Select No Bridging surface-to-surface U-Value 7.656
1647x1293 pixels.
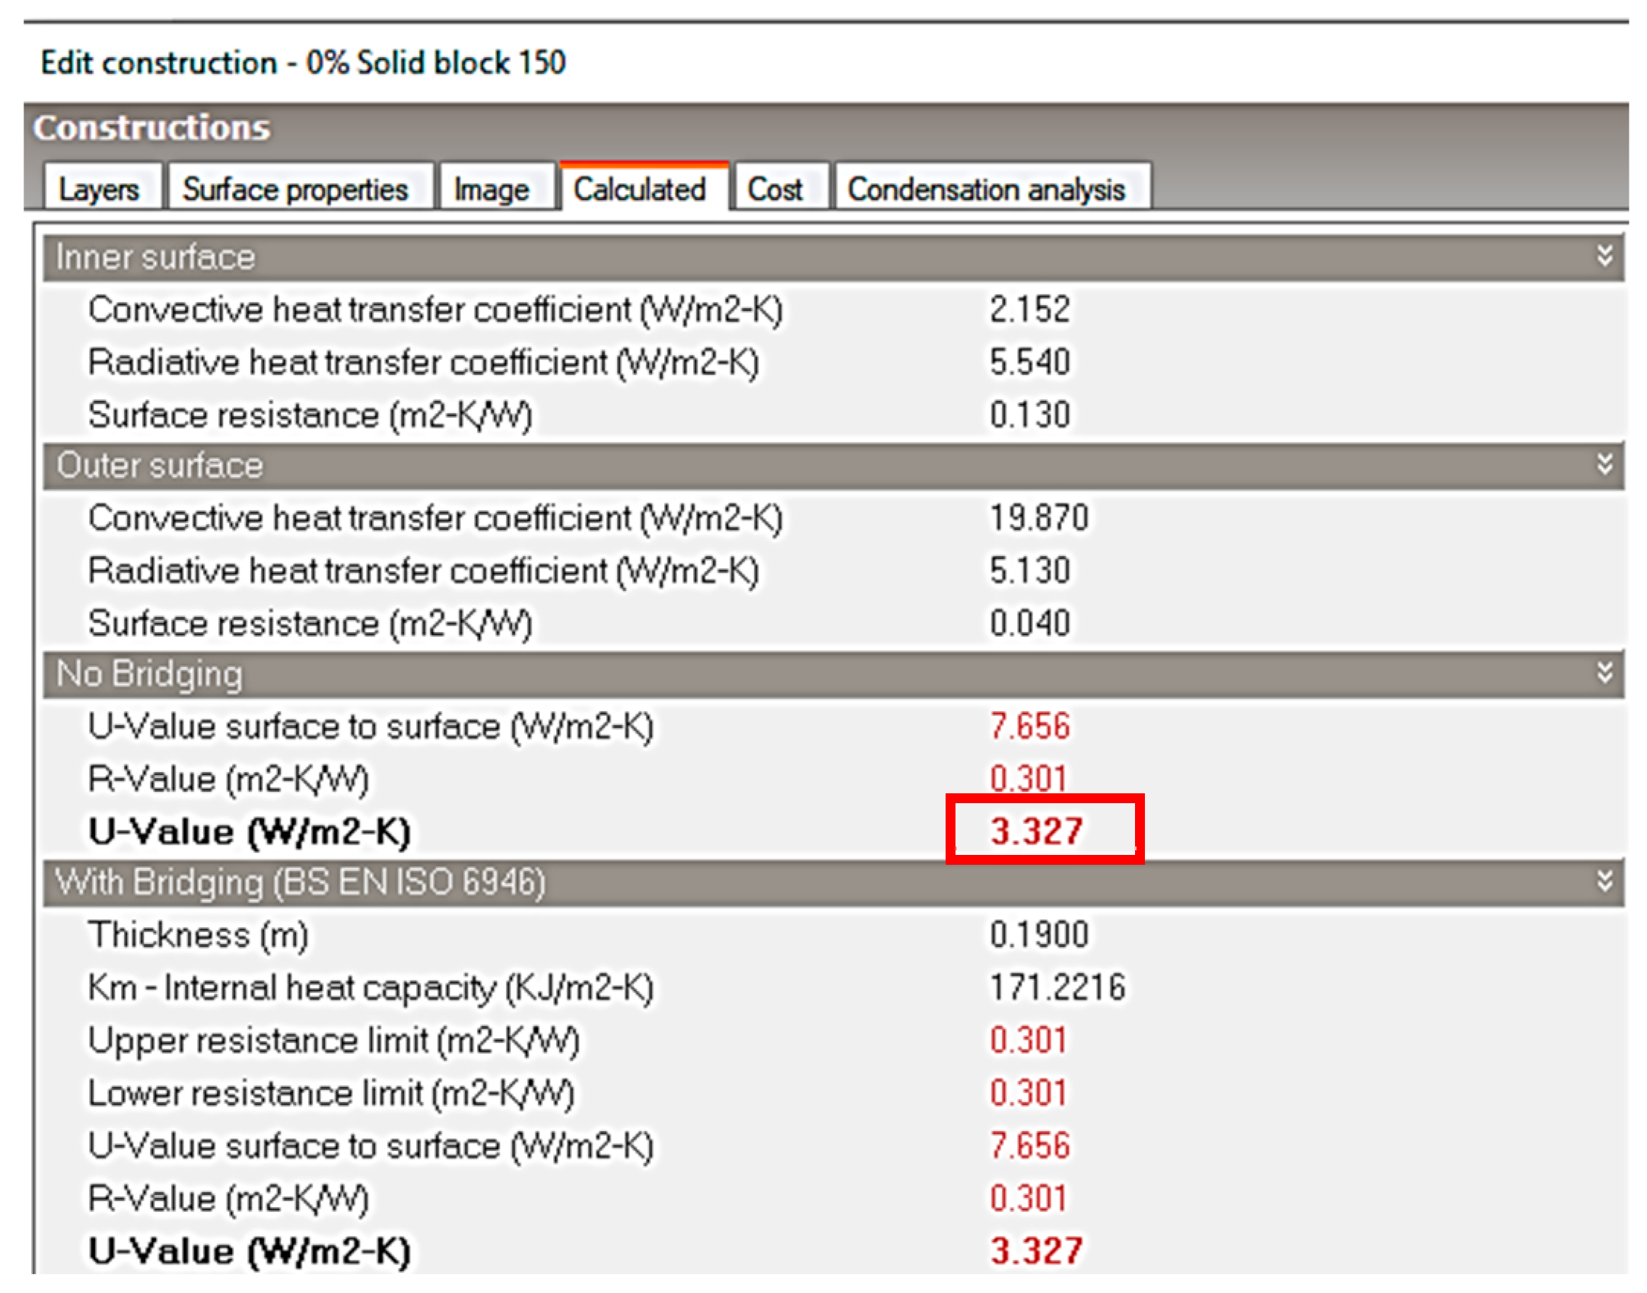(x=1029, y=726)
